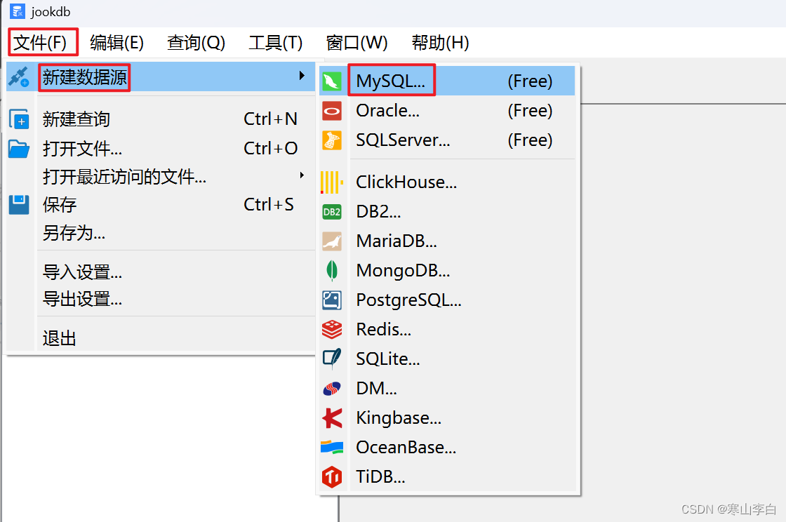This screenshot has width=786, height=522.
Task: Select the TiDB icon
Action: 332,476
